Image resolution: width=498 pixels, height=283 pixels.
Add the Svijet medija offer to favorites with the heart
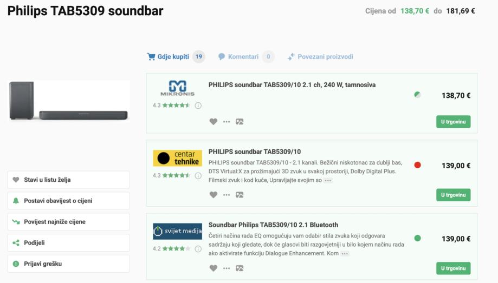[214, 268]
